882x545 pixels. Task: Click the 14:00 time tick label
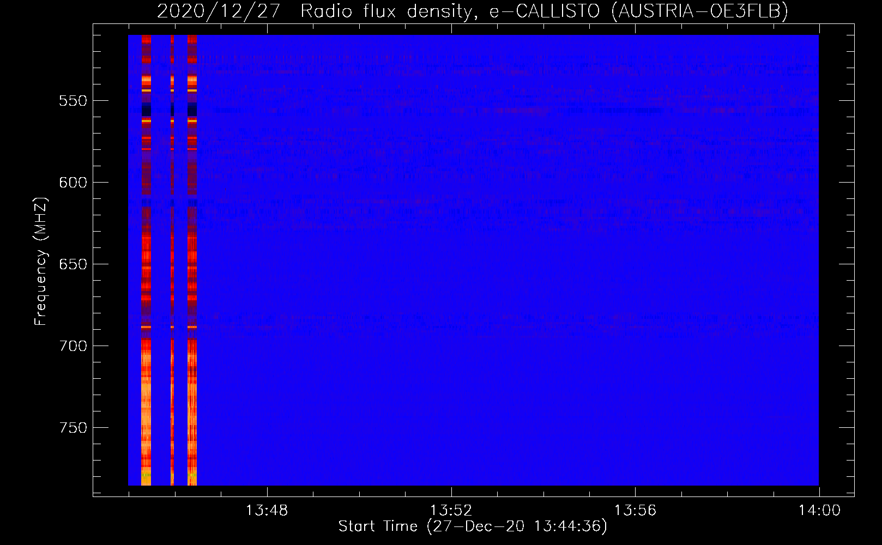[x=819, y=511]
